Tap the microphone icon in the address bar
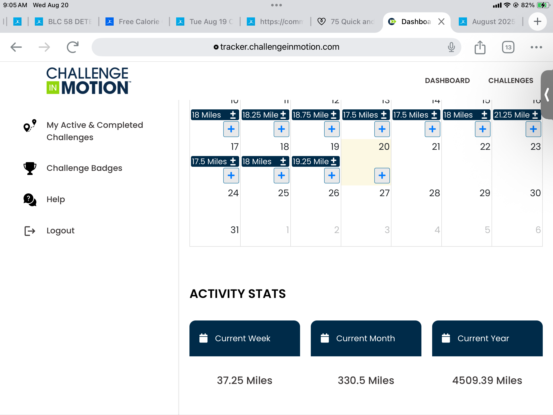The image size is (553, 415). (x=451, y=47)
